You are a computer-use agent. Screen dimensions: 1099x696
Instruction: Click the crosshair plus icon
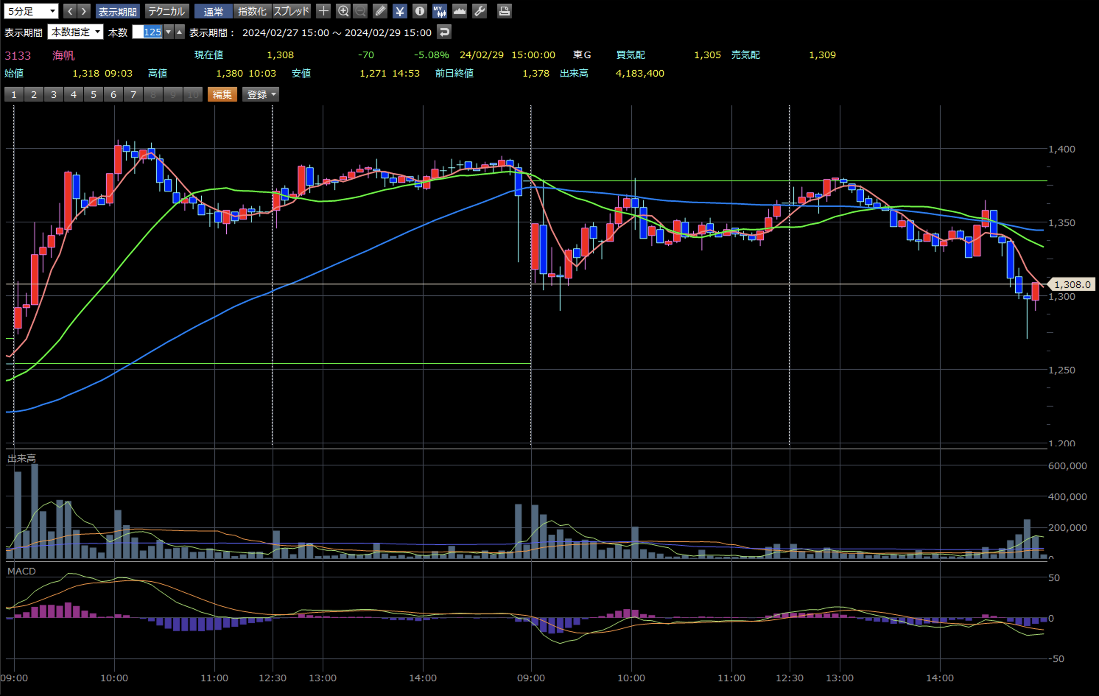pos(323,11)
